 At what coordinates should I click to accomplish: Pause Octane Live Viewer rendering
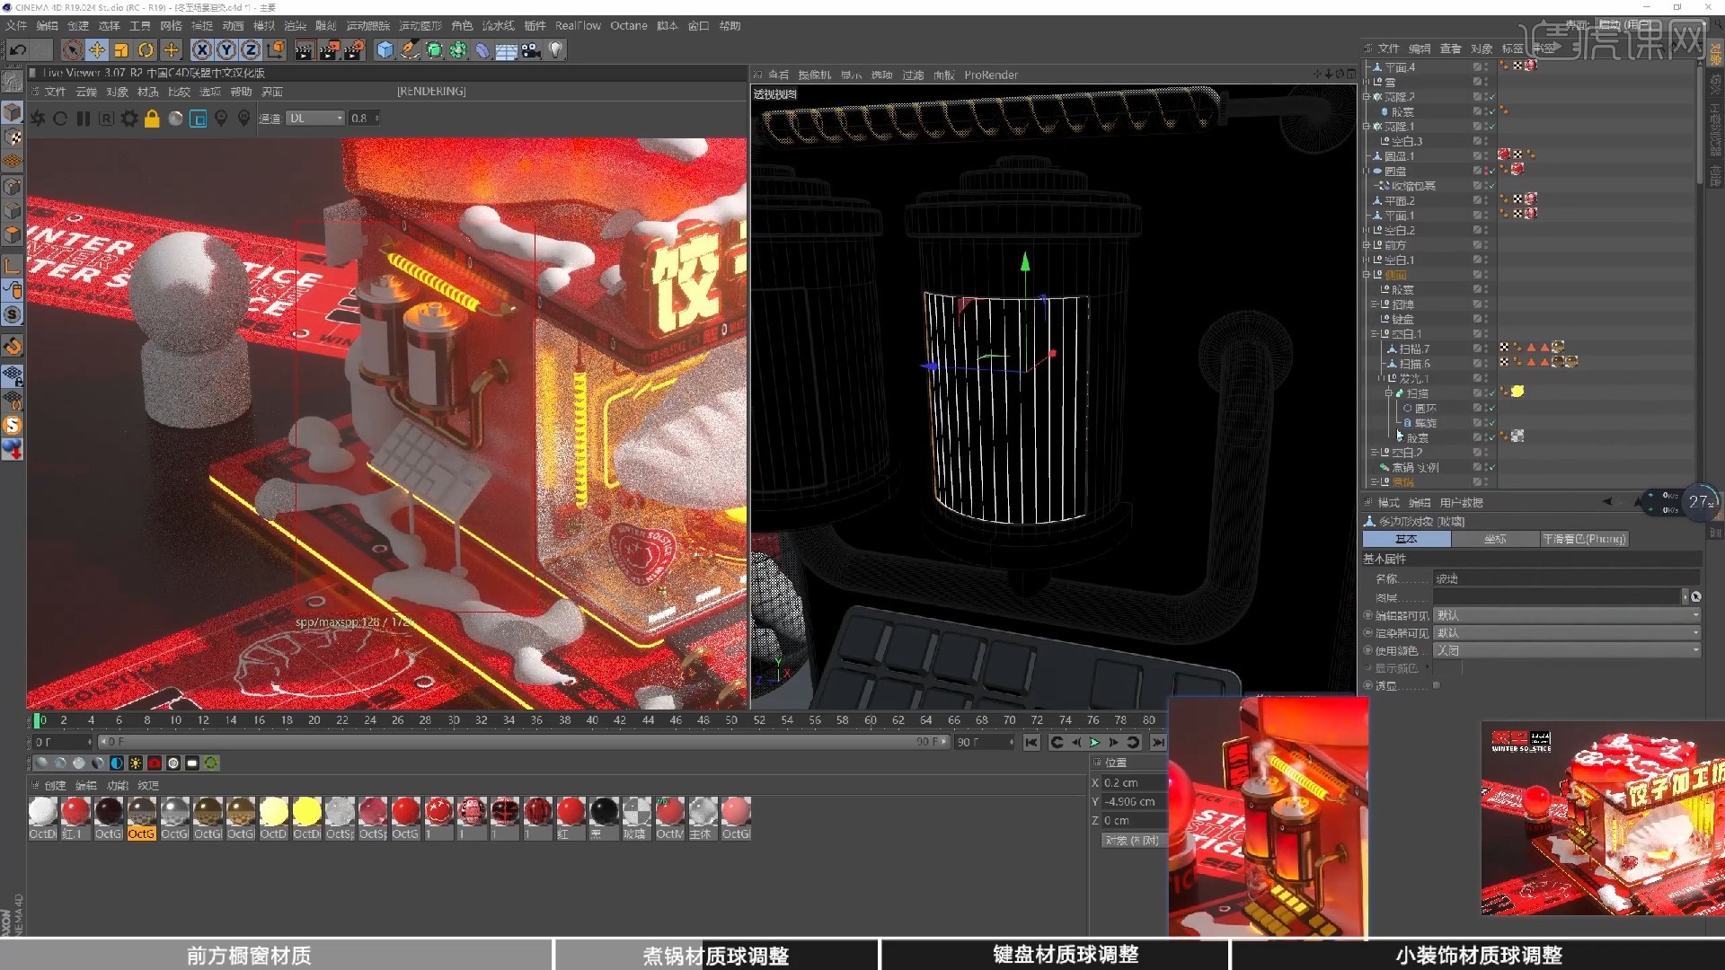coord(84,119)
